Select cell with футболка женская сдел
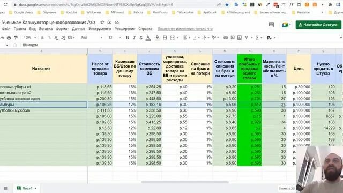This screenshot has width=343, height=193. (x=43, y=99)
